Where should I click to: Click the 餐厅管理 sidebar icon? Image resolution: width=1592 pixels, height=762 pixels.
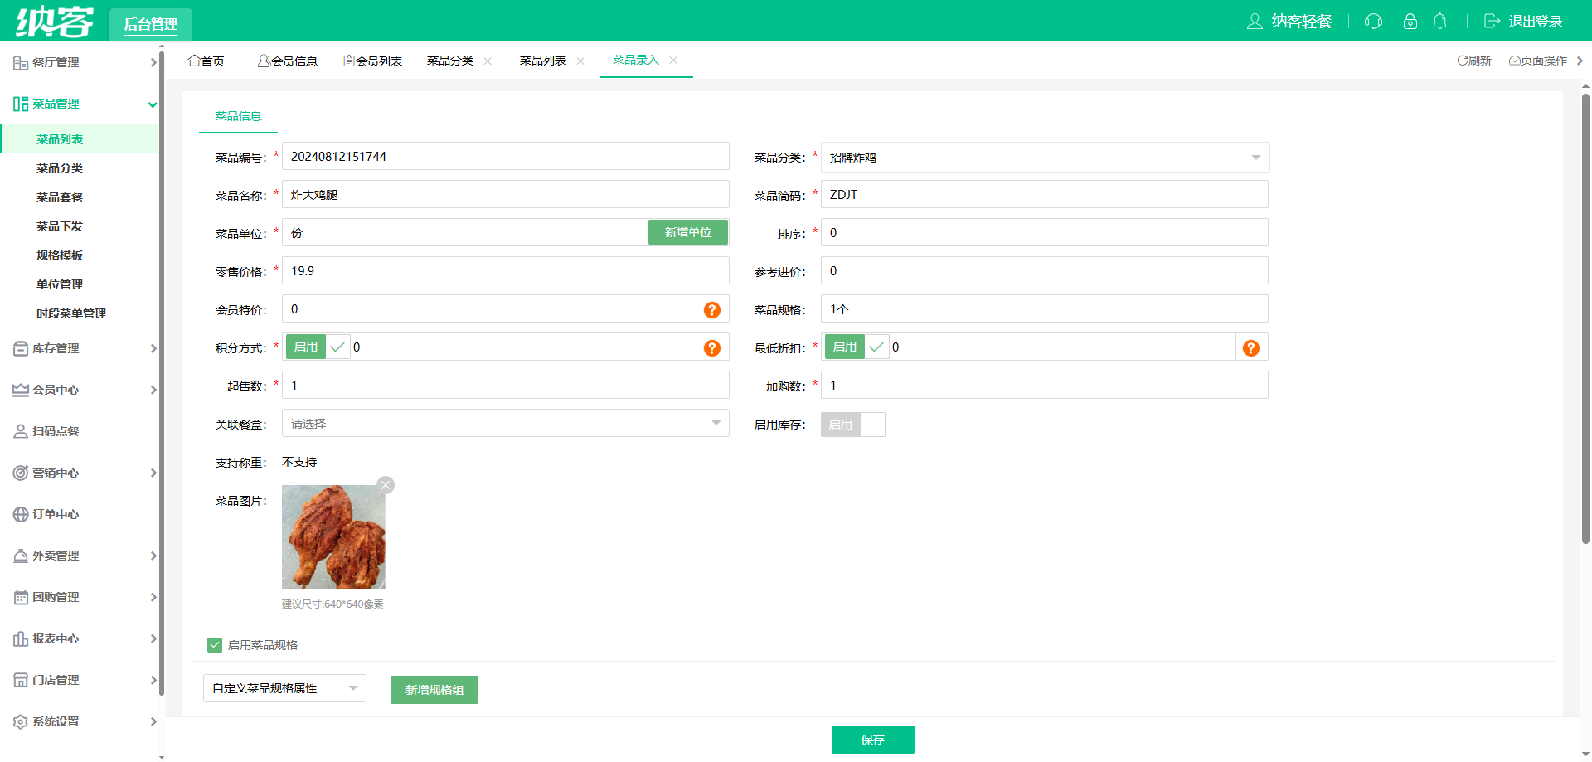click(x=21, y=63)
